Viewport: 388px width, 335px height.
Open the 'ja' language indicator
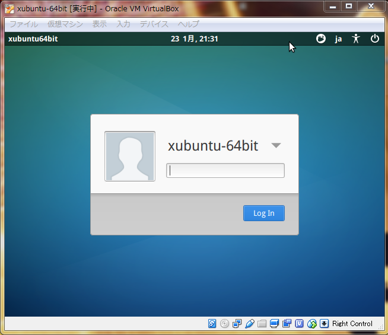point(338,39)
